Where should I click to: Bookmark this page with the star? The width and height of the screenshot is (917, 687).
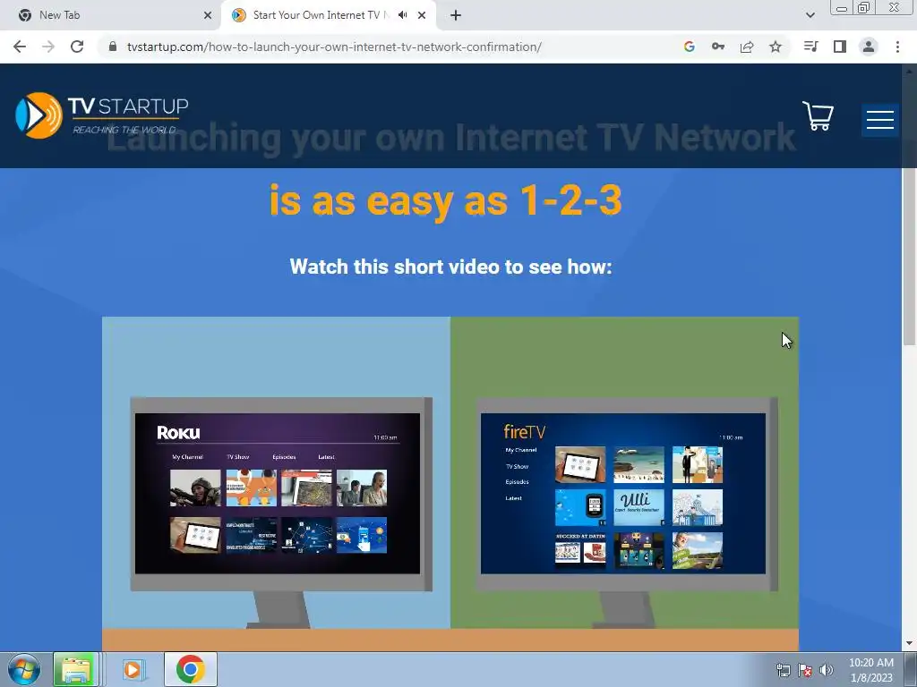click(776, 47)
